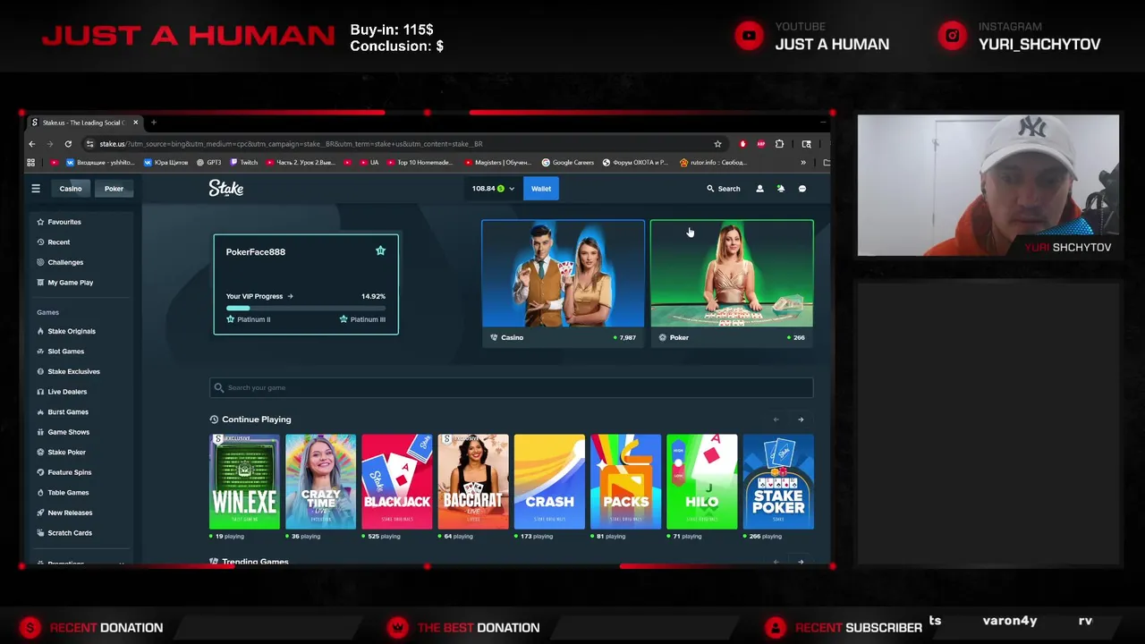Viewport: 1145px width, 644px height.
Task: Open the Casino banner card
Action: pos(563,283)
